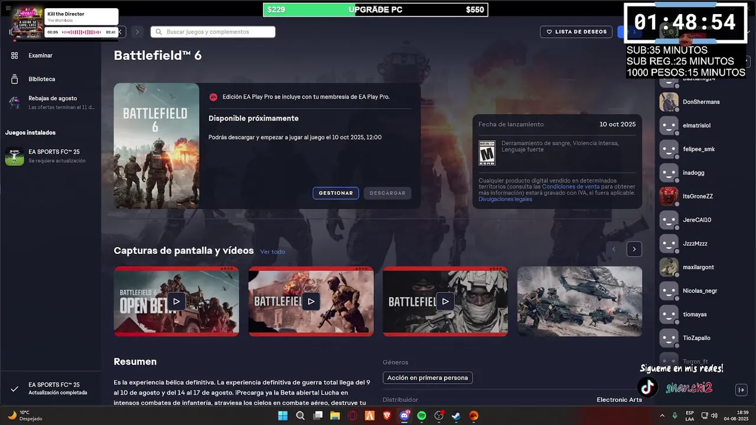Show hidden system tray icons
756x425 pixels.
662,416
